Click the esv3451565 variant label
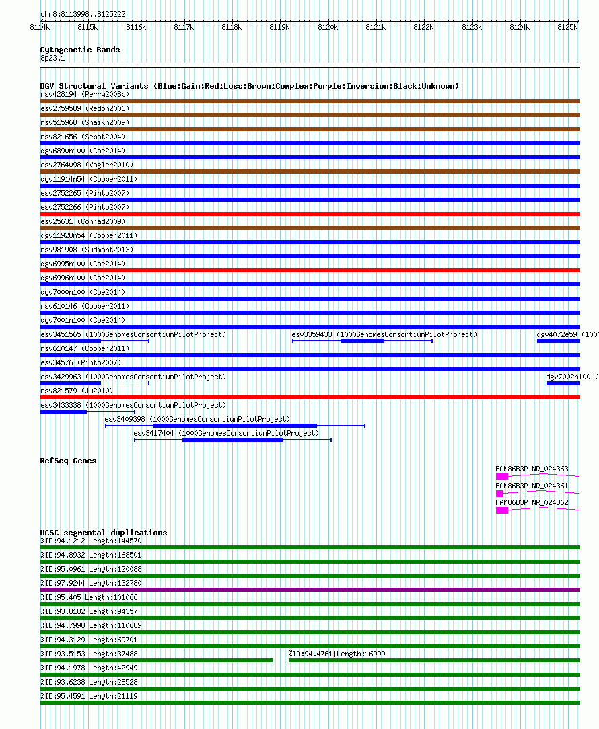Screen dimensions: 599x729 (x=133, y=334)
